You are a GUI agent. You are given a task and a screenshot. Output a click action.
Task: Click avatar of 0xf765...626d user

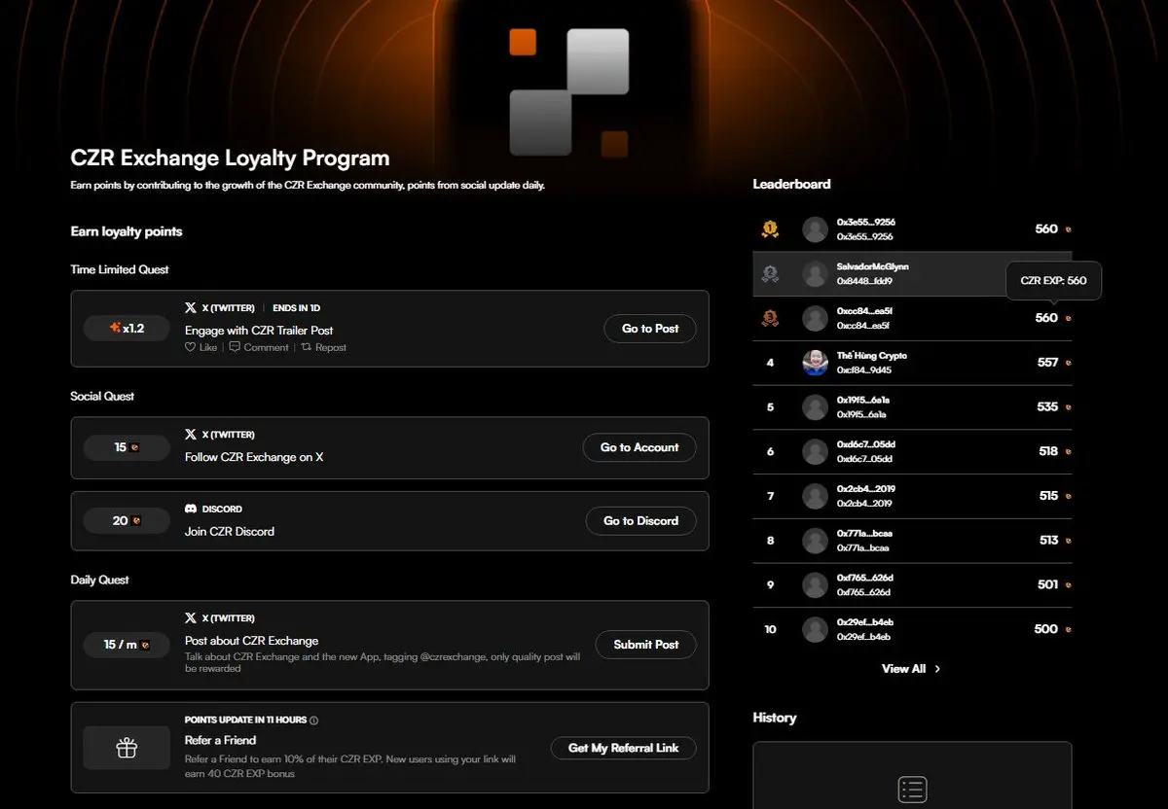(815, 584)
